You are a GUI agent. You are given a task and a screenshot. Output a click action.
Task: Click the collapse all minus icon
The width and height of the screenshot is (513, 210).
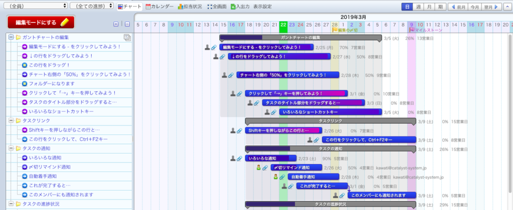(127, 24)
